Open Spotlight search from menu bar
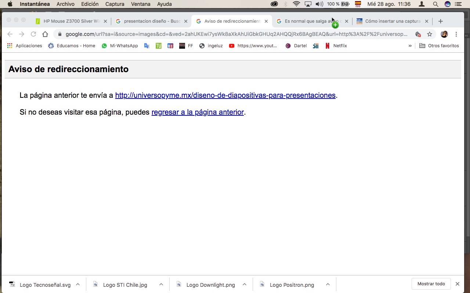This screenshot has height=293, width=470. click(x=435, y=4)
